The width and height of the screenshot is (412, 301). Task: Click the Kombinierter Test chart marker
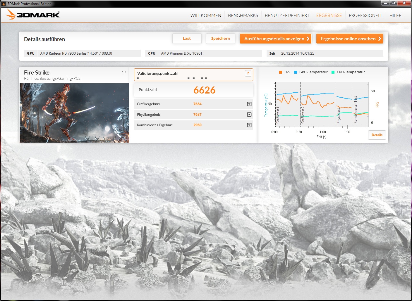point(356,110)
